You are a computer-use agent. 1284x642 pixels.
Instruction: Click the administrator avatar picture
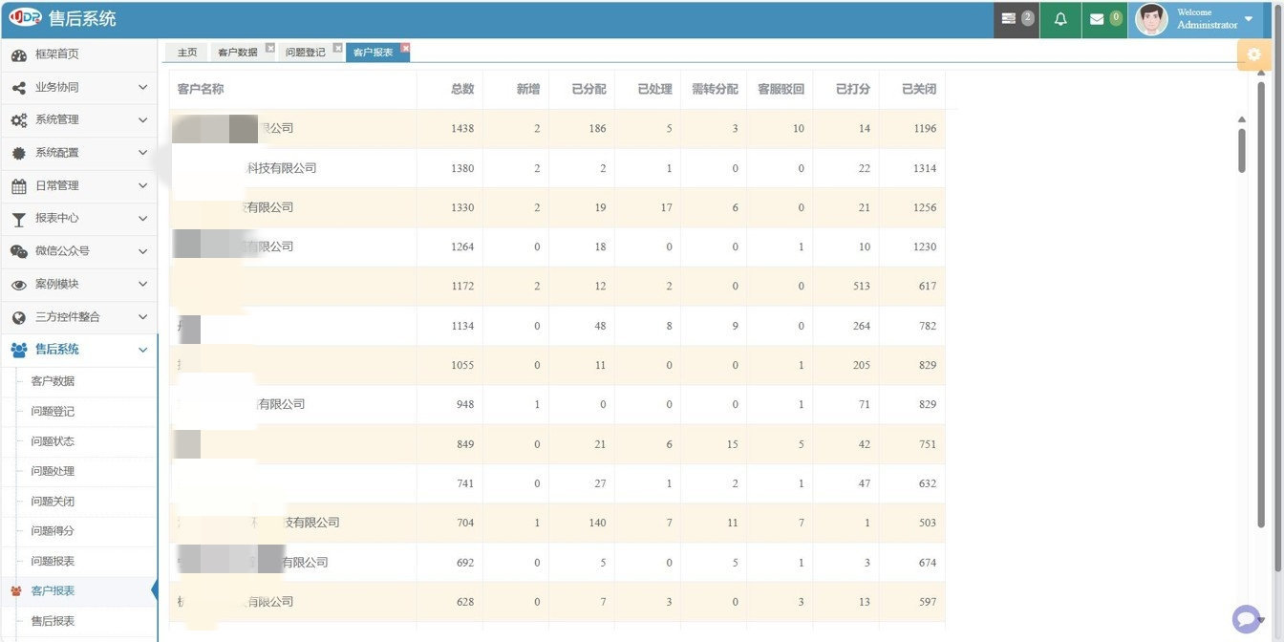click(x=1151, y=19)
